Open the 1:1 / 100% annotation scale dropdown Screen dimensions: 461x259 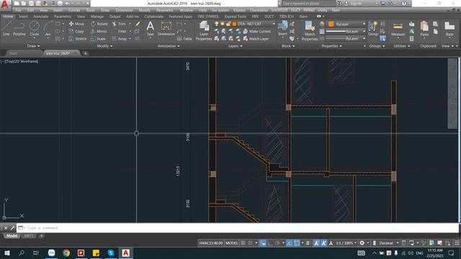coord(346,243)
